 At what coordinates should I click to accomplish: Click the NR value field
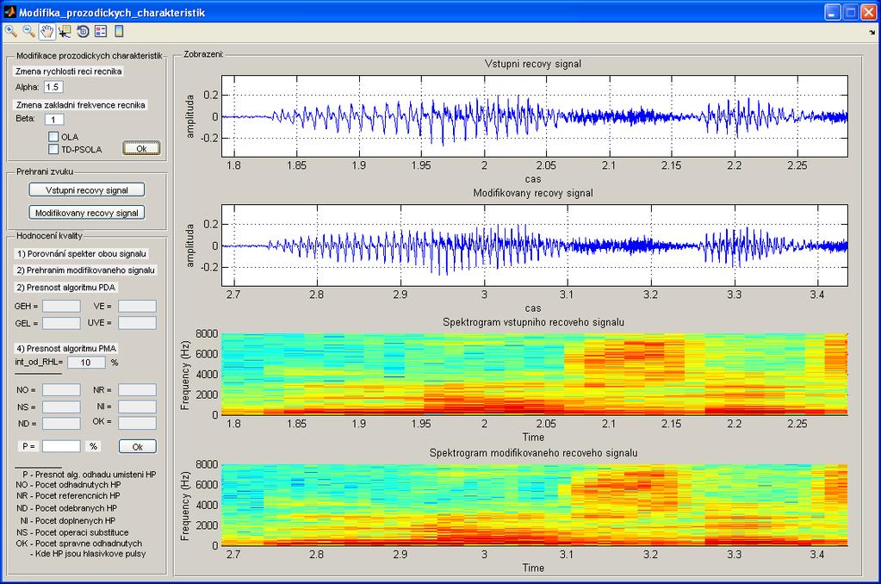[137, 390]
